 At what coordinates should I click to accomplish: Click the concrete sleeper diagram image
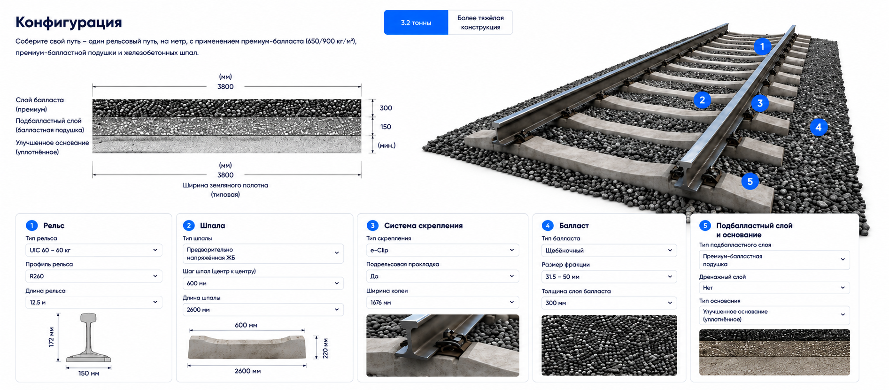pyautogui.click(x=247, y=347)
